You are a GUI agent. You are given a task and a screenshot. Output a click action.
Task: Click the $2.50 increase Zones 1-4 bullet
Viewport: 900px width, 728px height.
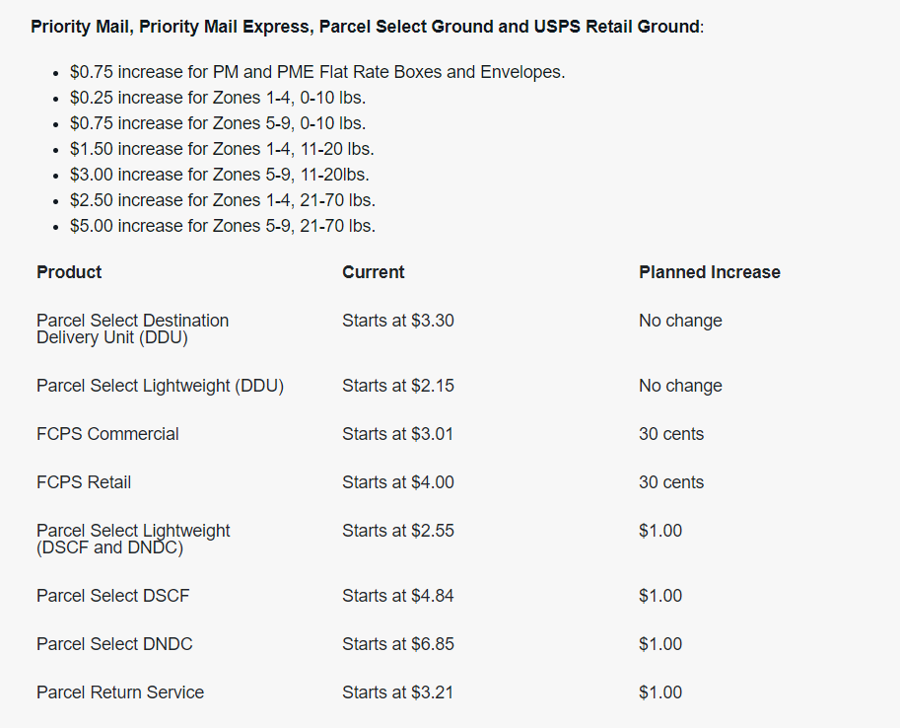(223, 200)
